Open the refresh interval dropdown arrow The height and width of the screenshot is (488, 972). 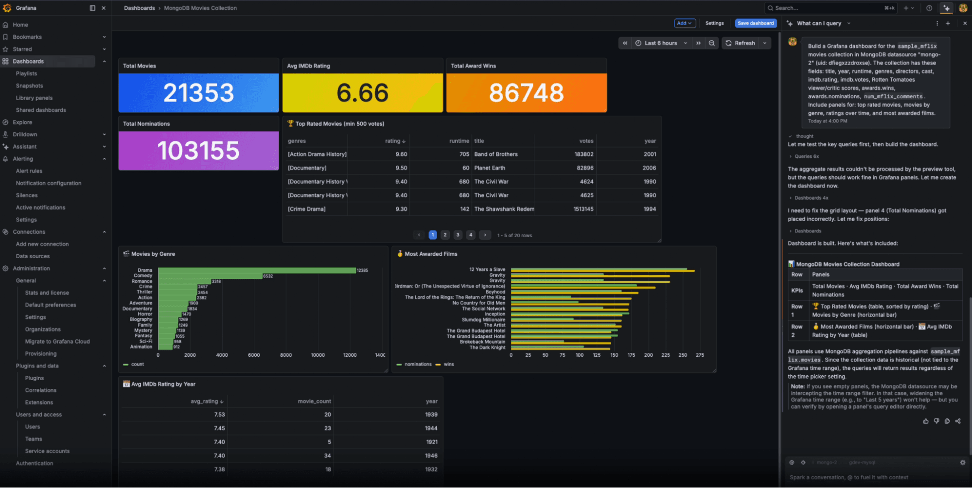(765, 43)
